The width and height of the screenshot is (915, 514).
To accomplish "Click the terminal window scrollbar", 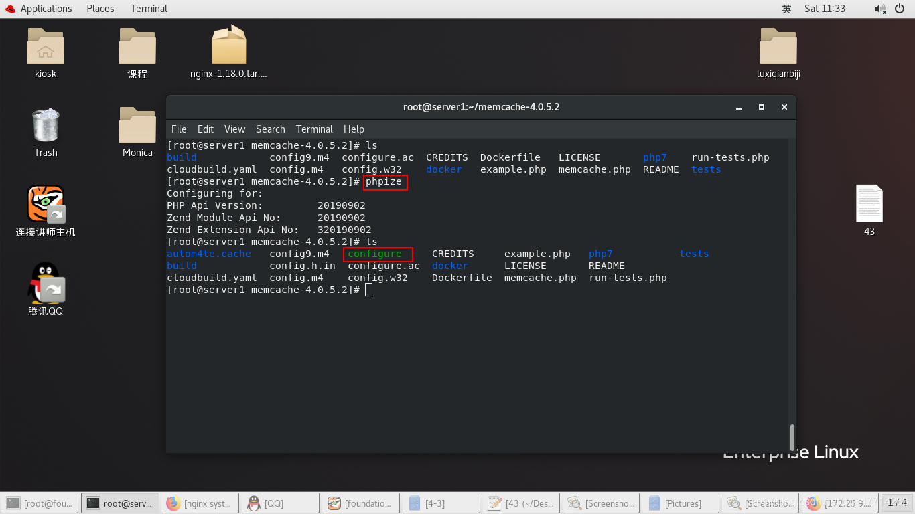I will 792,438.
